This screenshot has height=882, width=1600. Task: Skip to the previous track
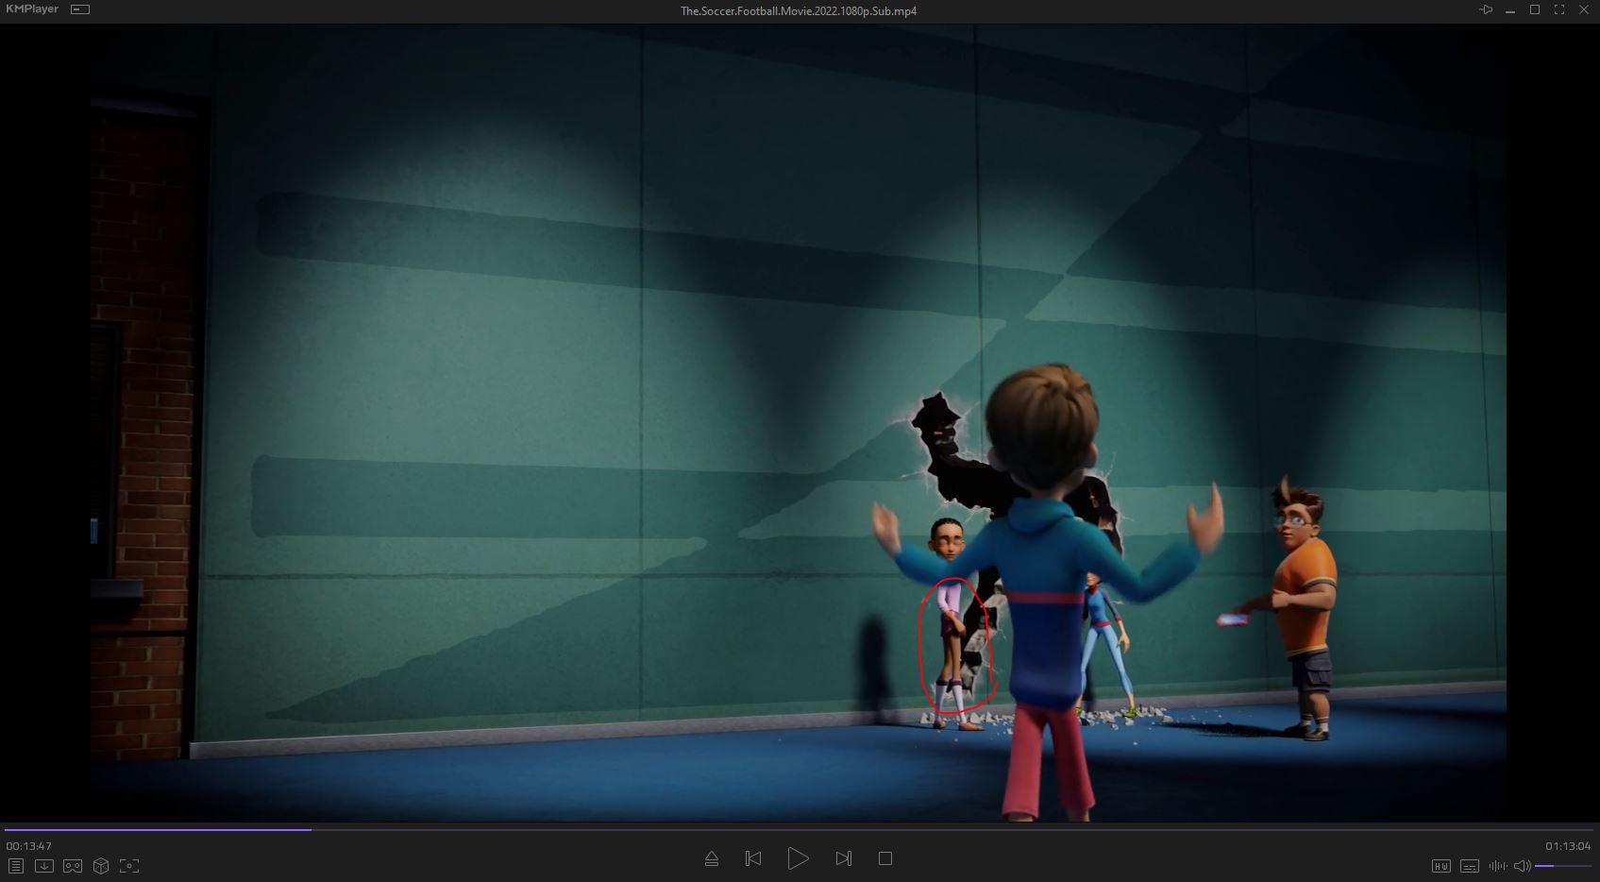[x=753, y=858]
